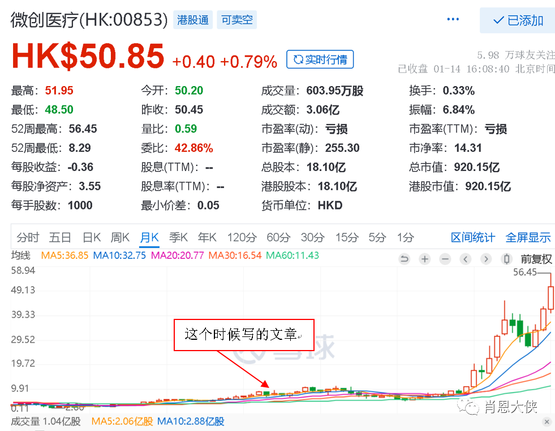Click the HK$50.85 current price
The height and width of the screenshot is (431, 555).
pyautogui.click(x=88, y=56)
